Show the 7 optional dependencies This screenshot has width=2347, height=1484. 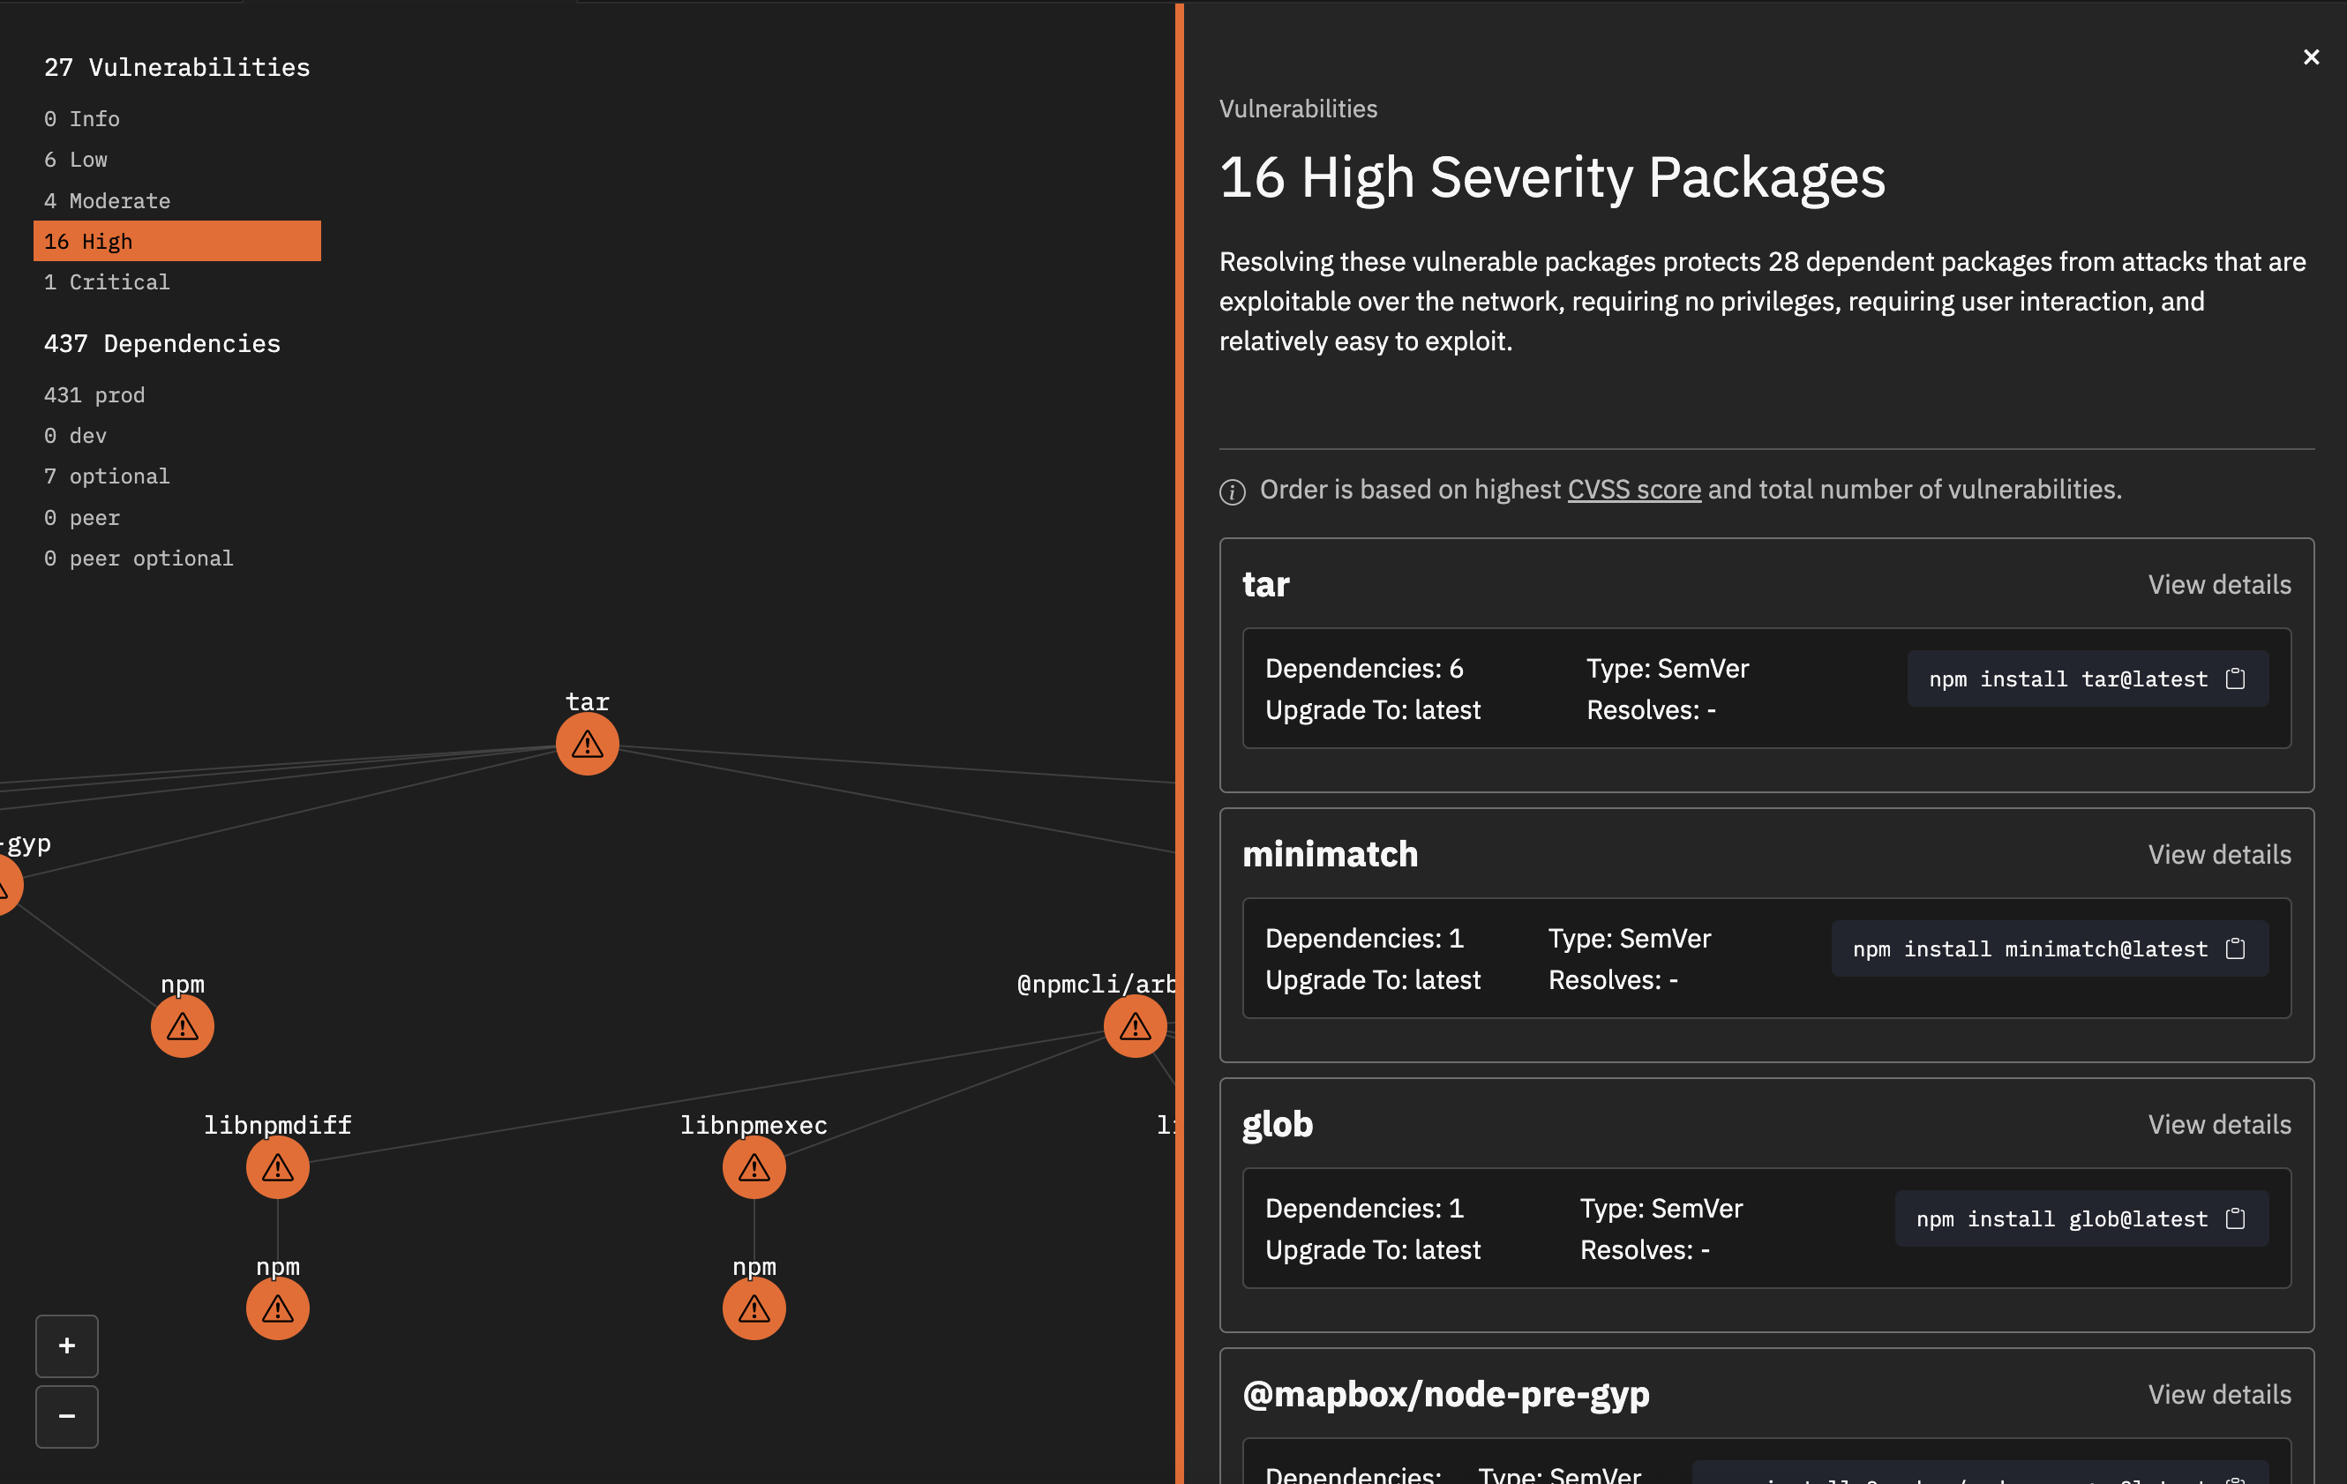click(x=106, y=476)
